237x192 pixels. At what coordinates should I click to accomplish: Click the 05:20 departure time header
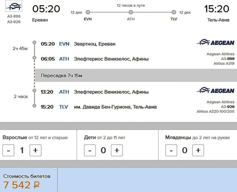(x=46, y=9)
